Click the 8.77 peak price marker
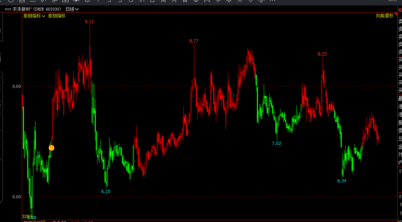402x222 pixels. 194,41
